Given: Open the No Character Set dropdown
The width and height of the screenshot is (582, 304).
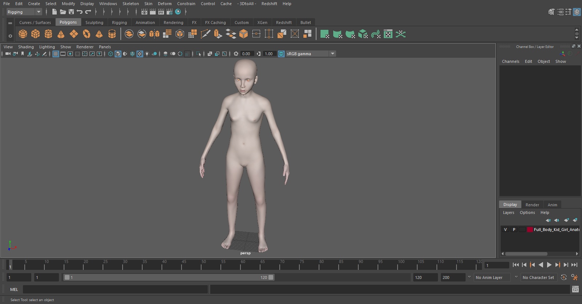Looking at the screenshot, I should 538,277.
